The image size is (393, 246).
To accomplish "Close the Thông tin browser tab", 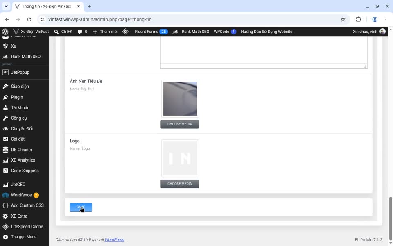I will 79,6.
